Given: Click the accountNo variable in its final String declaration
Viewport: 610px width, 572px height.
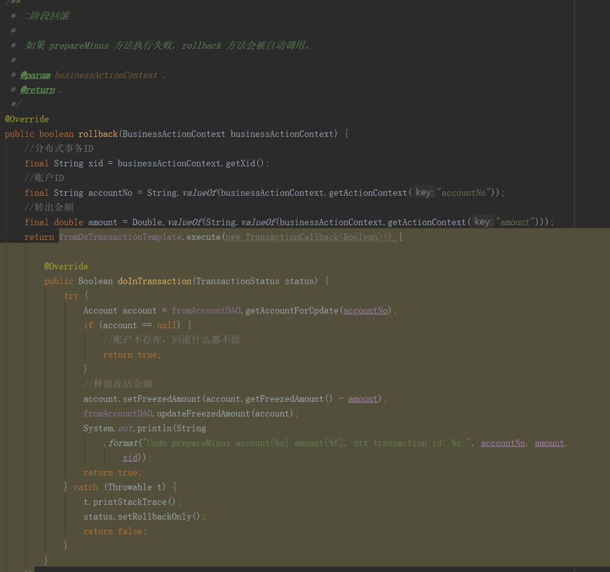Looking at the screenshot, I should 110,193.
